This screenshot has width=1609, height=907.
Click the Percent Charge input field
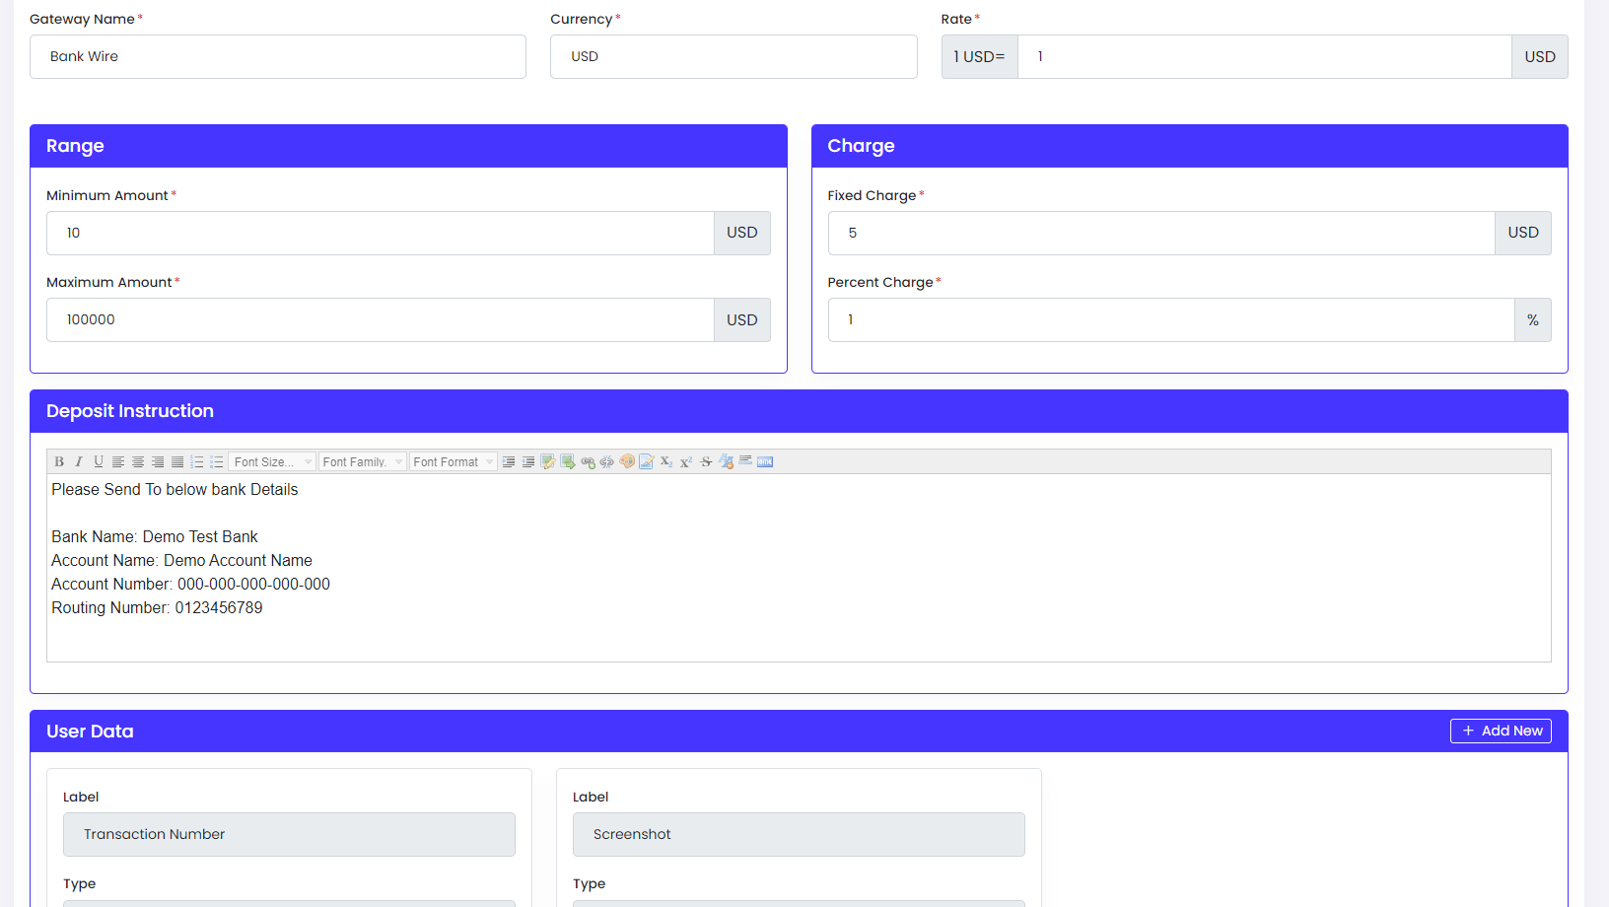(x=1171, y=319)
